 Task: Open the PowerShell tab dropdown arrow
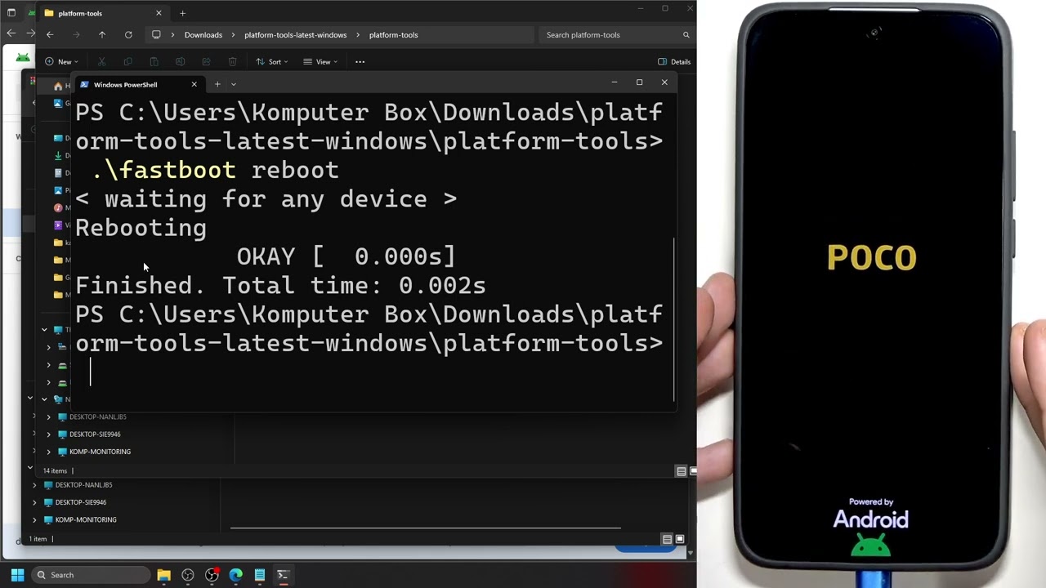[x=234, y=84]
